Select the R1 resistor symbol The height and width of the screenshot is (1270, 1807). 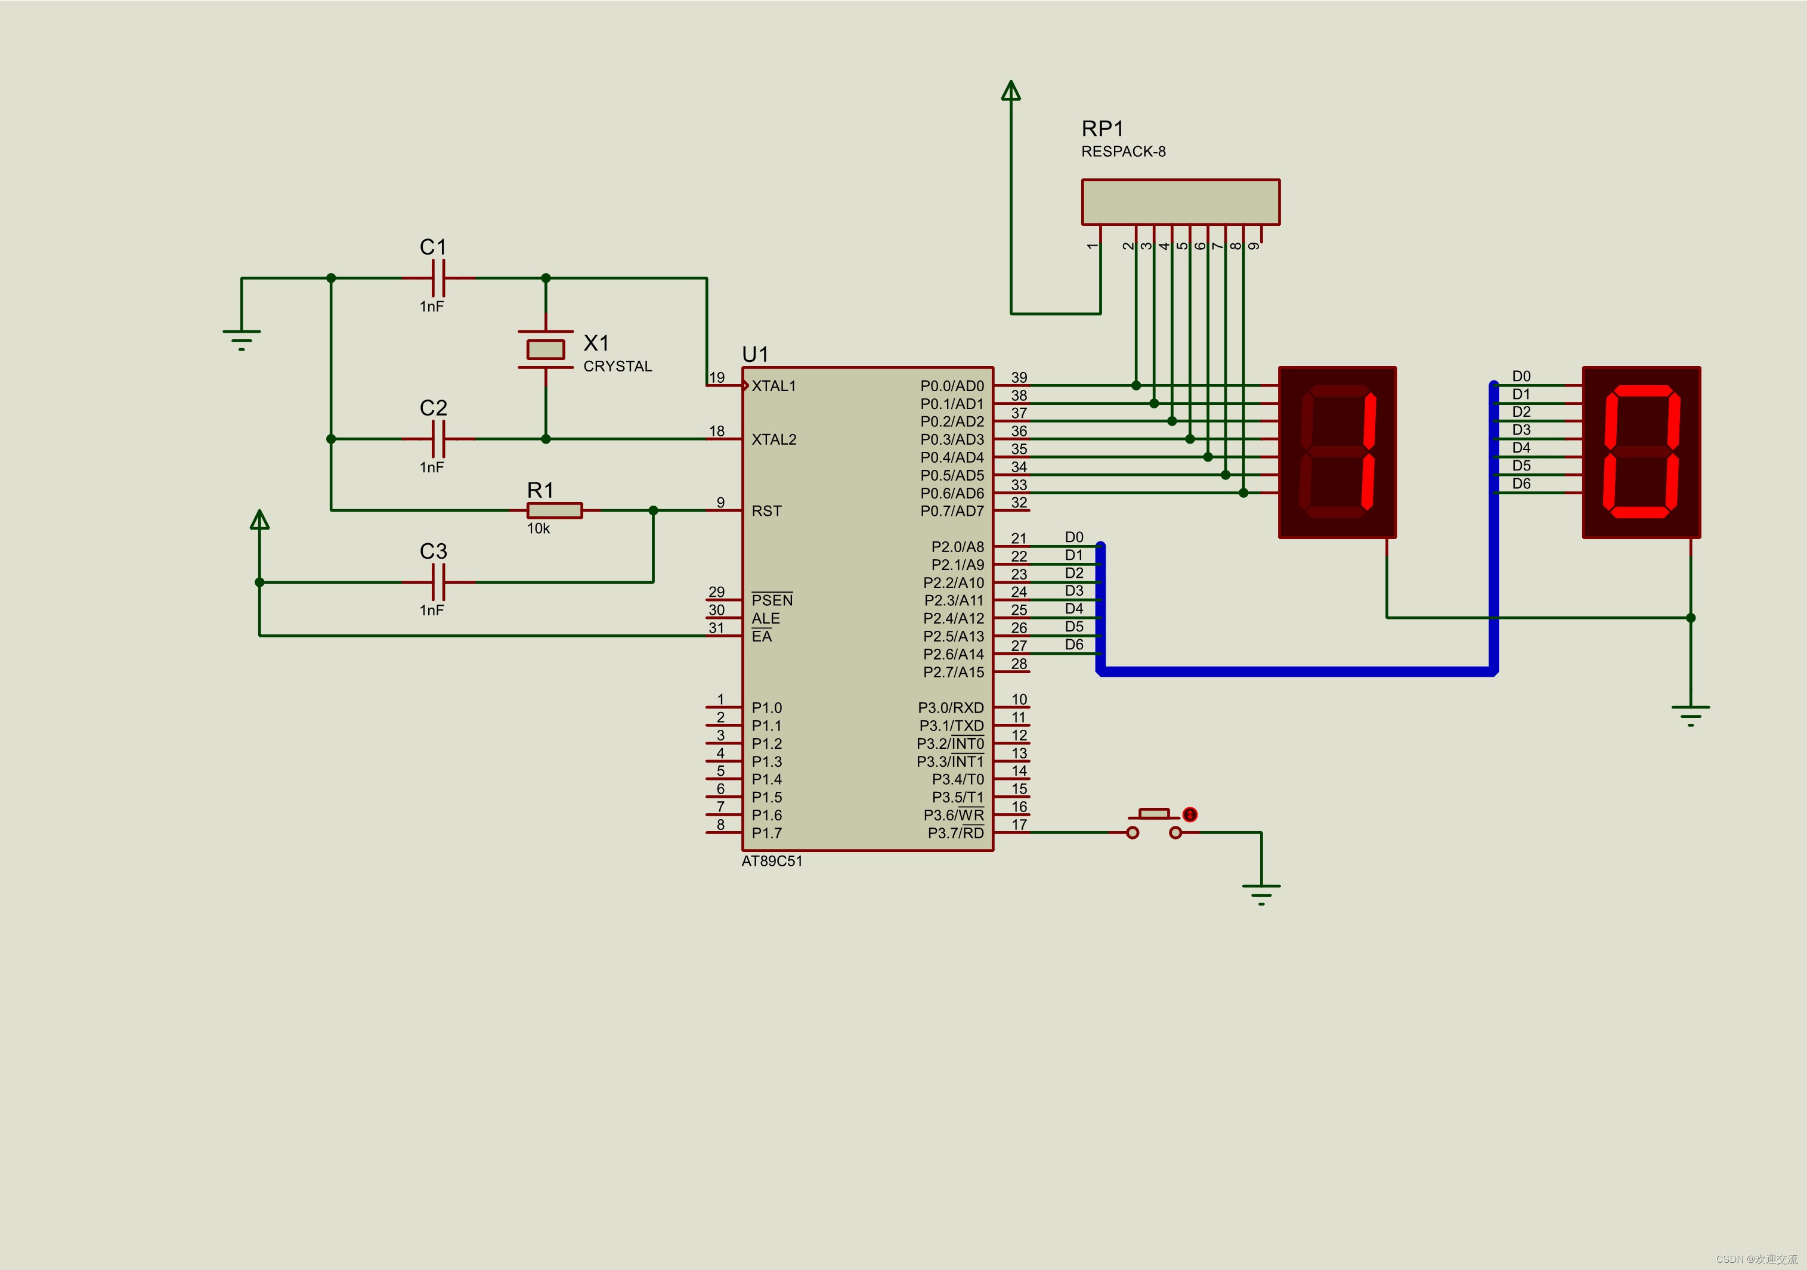coord(555,510)
